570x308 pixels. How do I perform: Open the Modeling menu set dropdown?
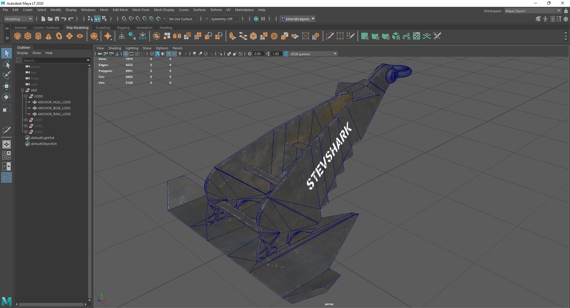pyautogui.click(x=18, y=19)
